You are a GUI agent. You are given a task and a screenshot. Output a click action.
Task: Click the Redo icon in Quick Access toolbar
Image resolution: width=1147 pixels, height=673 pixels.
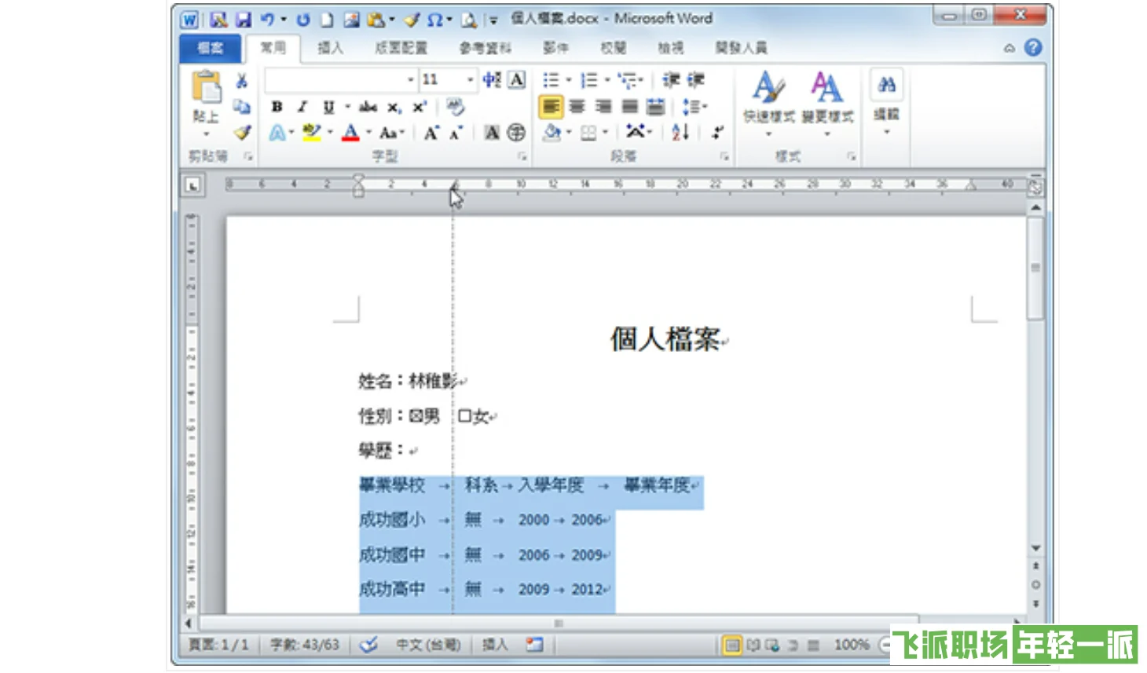[x=303, y=20]
